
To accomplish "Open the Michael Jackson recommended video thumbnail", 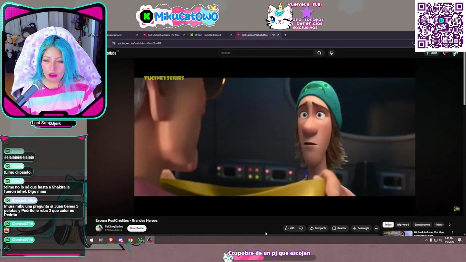I will point(398,233).
